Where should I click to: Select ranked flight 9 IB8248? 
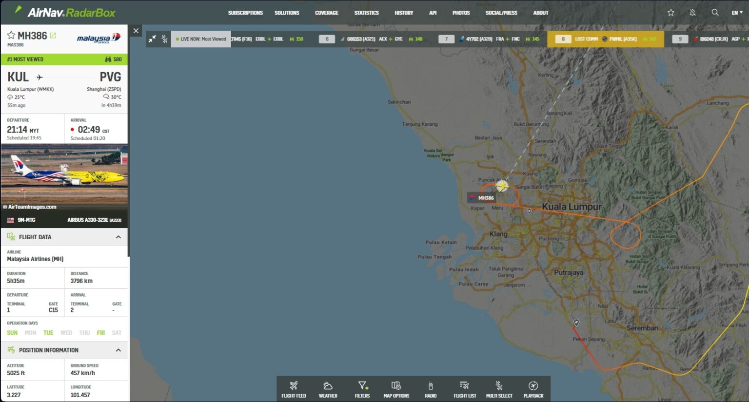(x=710, y=39)
